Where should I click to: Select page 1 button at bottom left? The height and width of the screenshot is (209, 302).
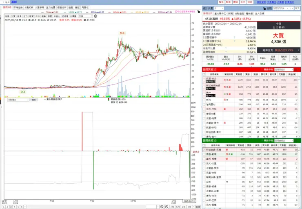click(3, 207)
